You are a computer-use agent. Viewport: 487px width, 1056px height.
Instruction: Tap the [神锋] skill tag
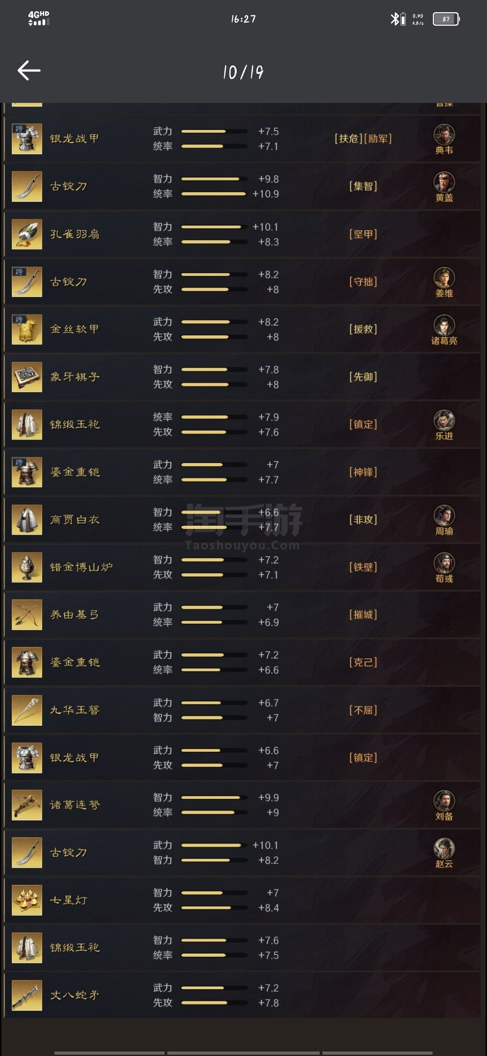click(x=363, y=472)
